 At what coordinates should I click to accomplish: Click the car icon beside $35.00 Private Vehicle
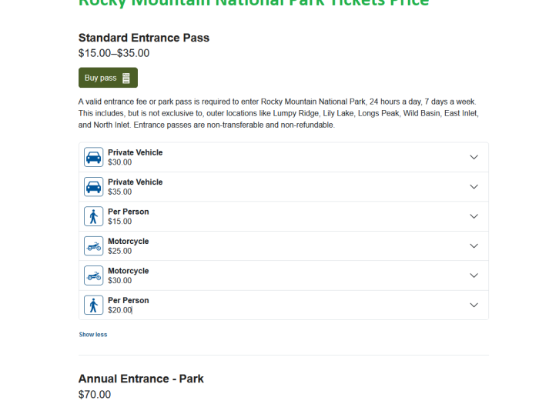tap(93, 187)
